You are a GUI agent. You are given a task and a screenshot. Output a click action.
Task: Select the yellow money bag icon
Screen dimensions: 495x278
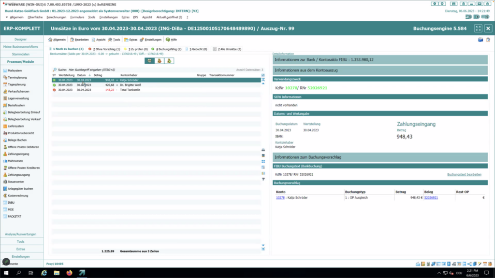click(160, 61)
